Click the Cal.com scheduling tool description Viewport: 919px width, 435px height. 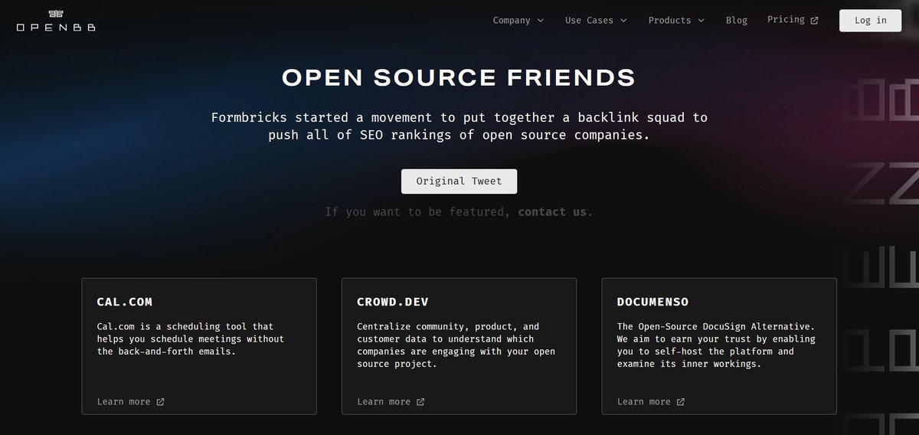click(191, 339)
